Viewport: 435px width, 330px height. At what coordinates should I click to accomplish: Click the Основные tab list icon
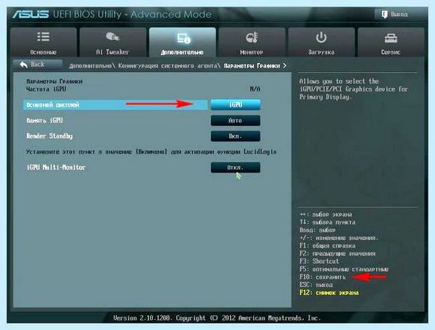click(x=43, y=37)
